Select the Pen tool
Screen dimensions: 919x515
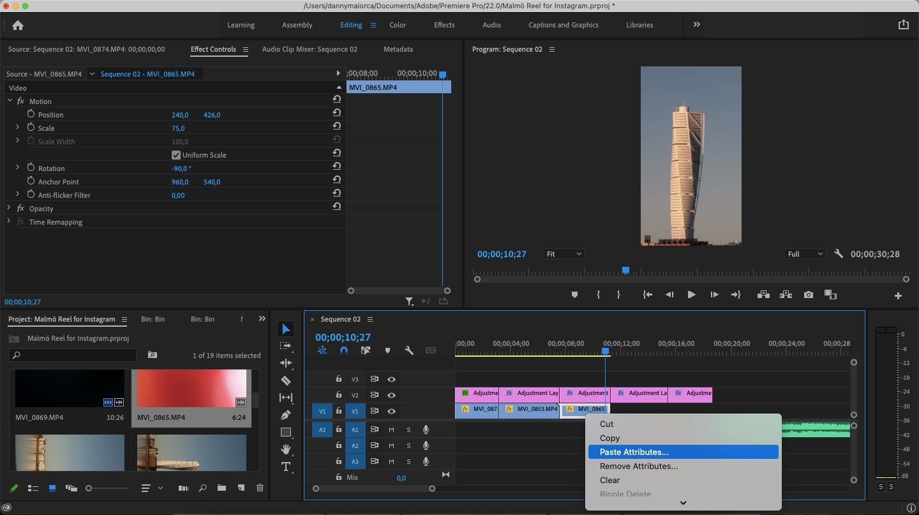click(286, 415)
